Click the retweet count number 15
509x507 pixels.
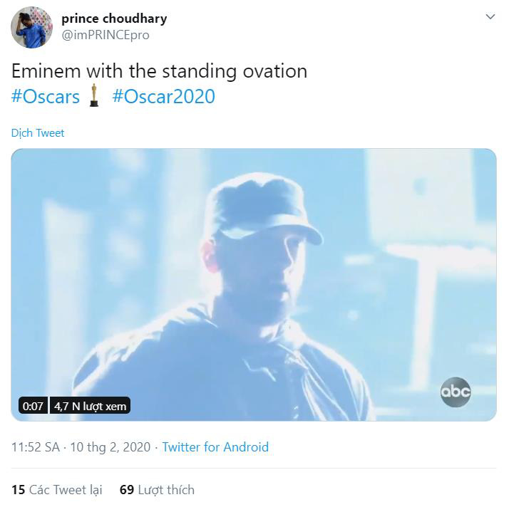(19, 489)
